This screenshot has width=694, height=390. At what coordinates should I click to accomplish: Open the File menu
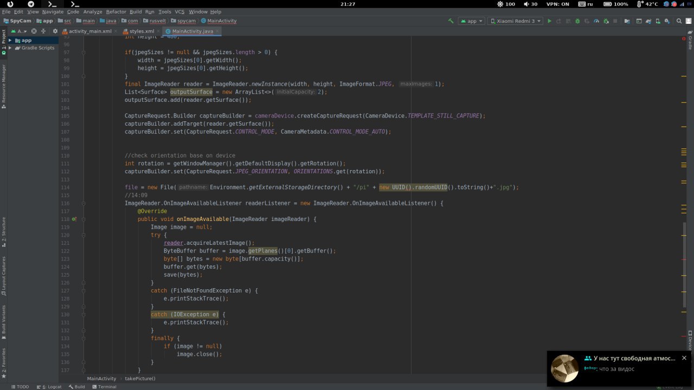(x=6, y=11)
